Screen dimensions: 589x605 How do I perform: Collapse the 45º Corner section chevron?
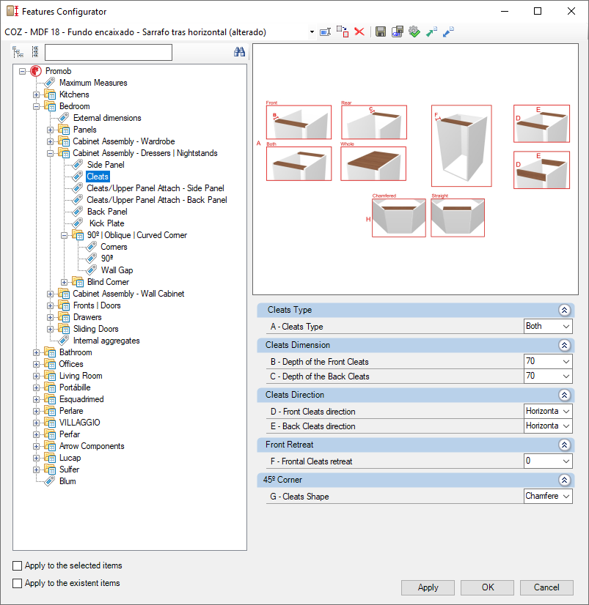coord(564,480)
